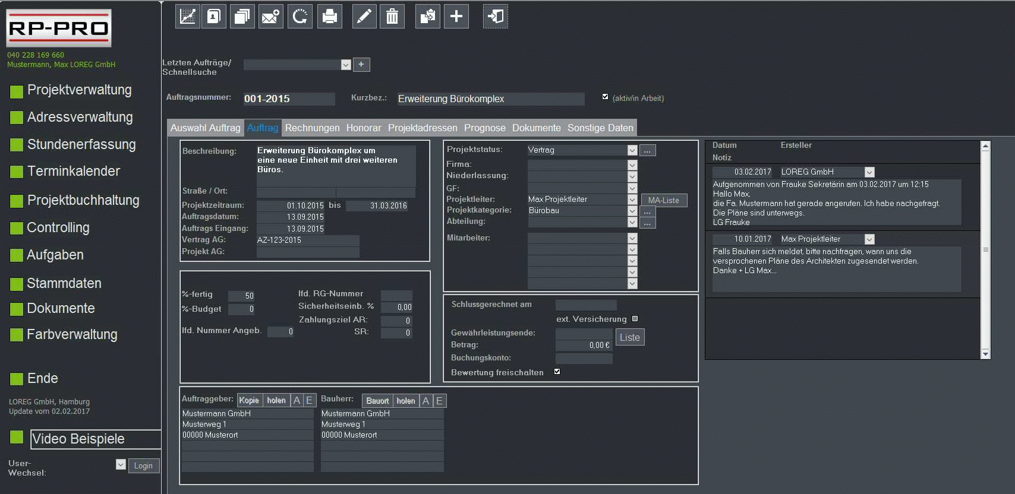Click the pencil edit icon

coord(364,16)
